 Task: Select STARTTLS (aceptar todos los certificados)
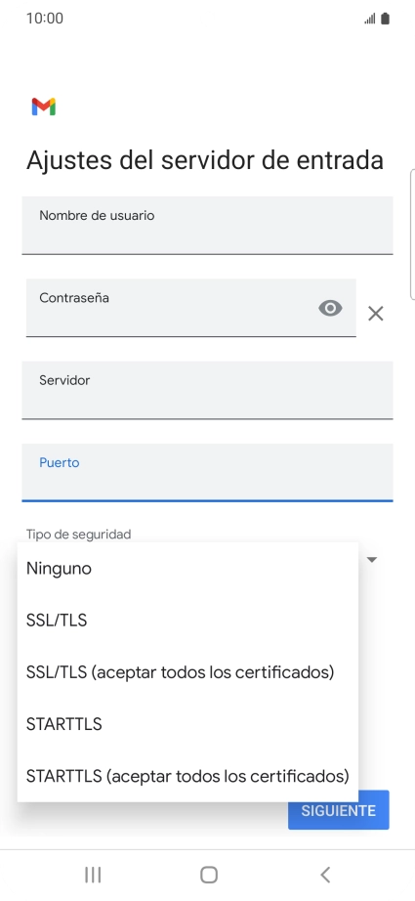[187, 776]
